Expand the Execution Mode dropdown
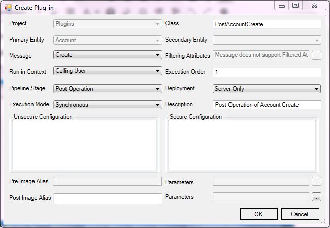330x228 pixels. pyautogui.click(x=108, y=105)
